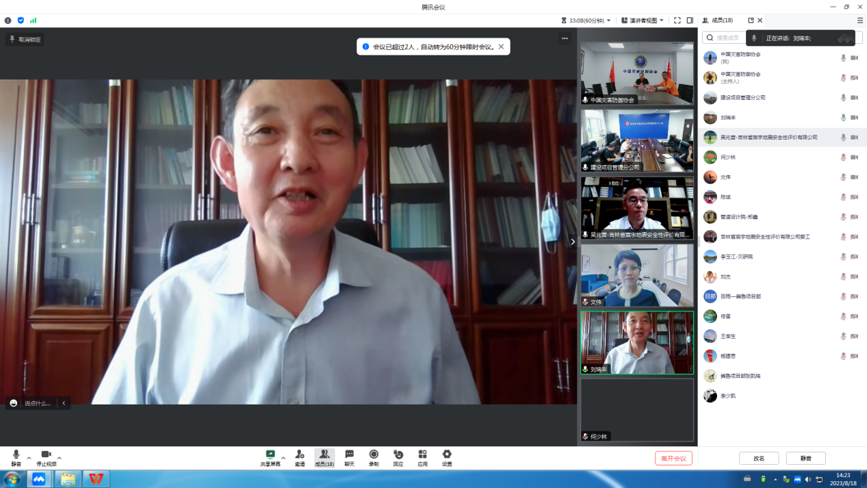Open the hamburger menu in members panel
The image size is (867, 488).
[860, 21]
